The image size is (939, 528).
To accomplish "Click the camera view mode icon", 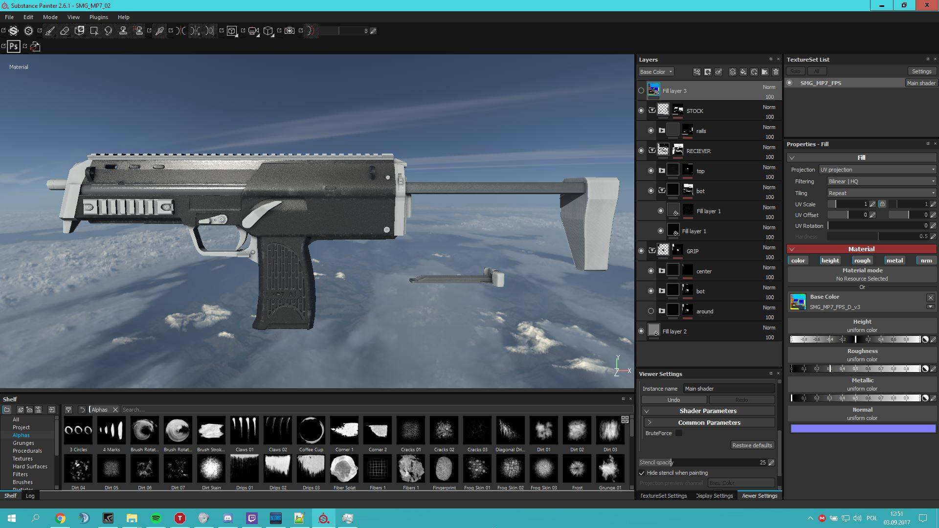I will [x=253, y=31].
